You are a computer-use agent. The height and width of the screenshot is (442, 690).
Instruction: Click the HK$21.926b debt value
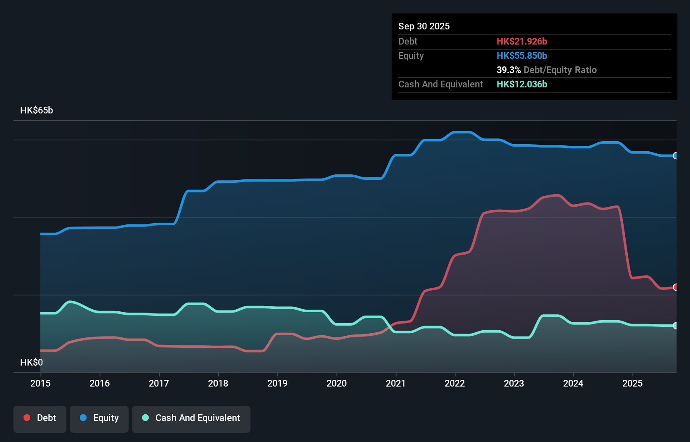point(522,41)
